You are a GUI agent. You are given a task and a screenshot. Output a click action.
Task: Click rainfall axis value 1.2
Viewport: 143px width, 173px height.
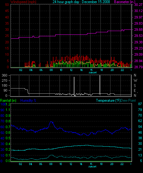[x=8, y=104]
